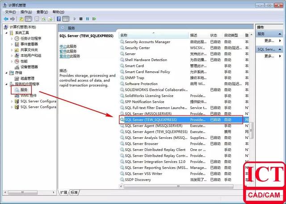
Task: Collapse the 存储 tree node
Action: [7, 73]
